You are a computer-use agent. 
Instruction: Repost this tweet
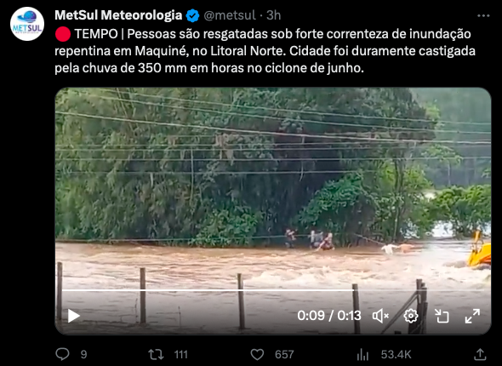pyautogui.click(x=156, y=354)
